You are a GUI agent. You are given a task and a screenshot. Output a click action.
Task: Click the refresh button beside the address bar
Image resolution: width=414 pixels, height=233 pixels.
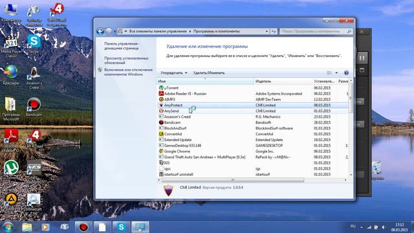pyautogui.click(x=274, y=32)
